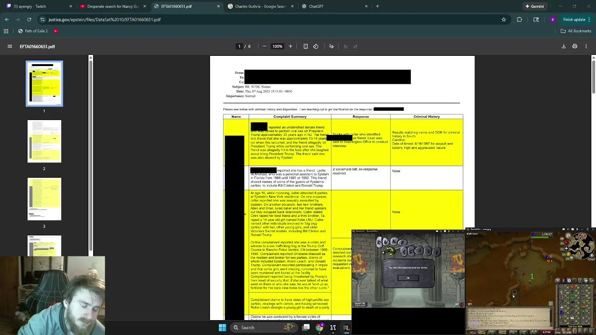Open the YouTube bookmark icon

click(x=55, y=31)
